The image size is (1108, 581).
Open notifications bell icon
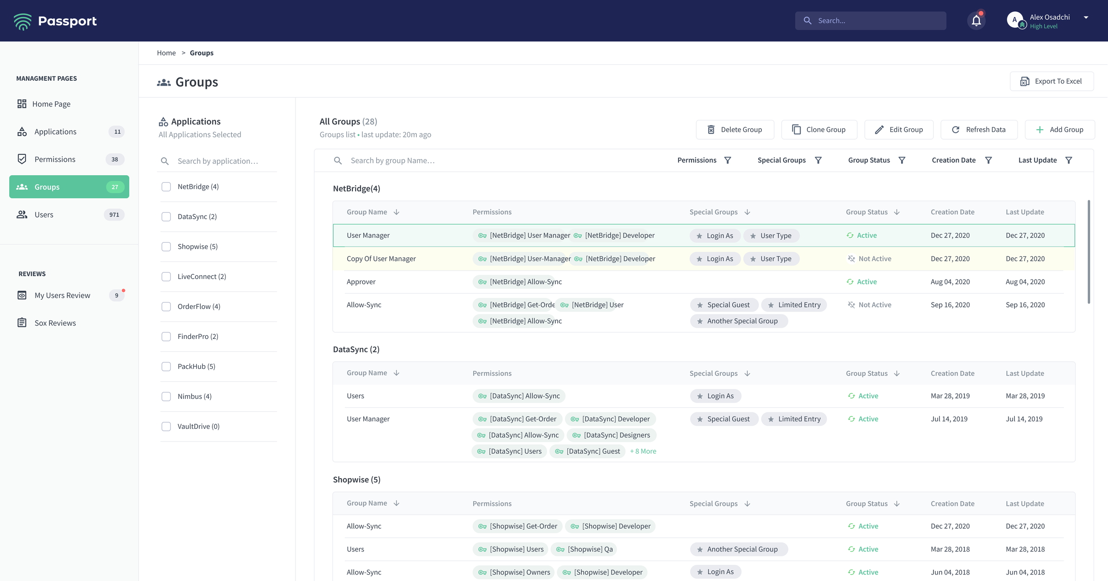pos(976,21)
